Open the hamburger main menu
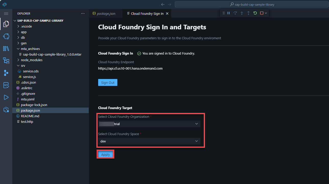Viewport: 329px width, 184px height. tap(6, 14)
